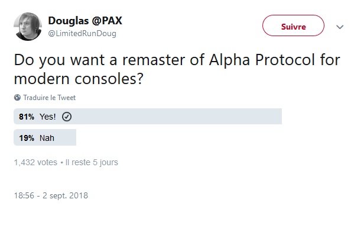Click the words modern consoles? in the tweet
This screenshot has height=238, width=364.
79,79
